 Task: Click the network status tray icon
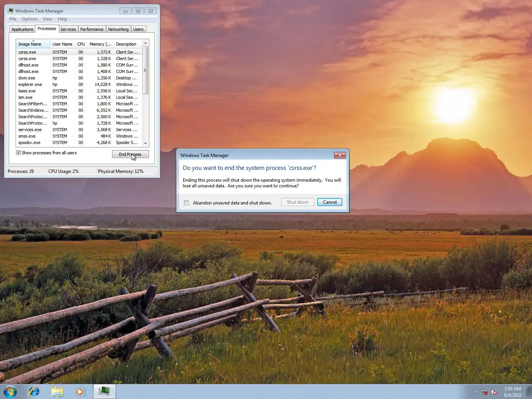coord(484,392)
